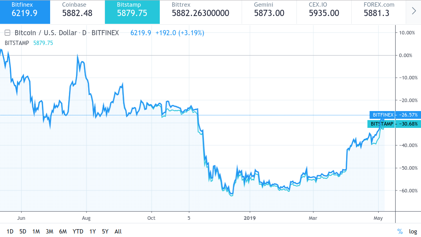421x237 pixels.
Task: Collapse the chart legend with the minus icon
Action: 7,33
